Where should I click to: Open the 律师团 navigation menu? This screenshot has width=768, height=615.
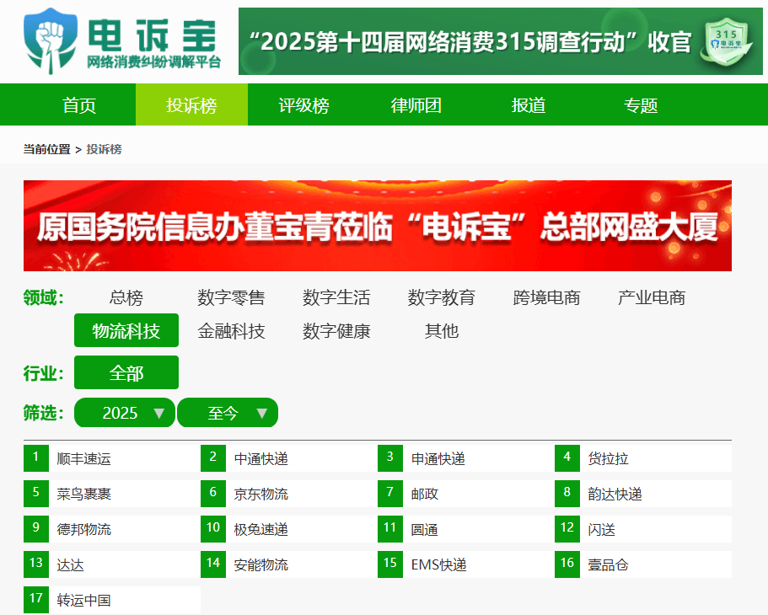pos(416,104)
